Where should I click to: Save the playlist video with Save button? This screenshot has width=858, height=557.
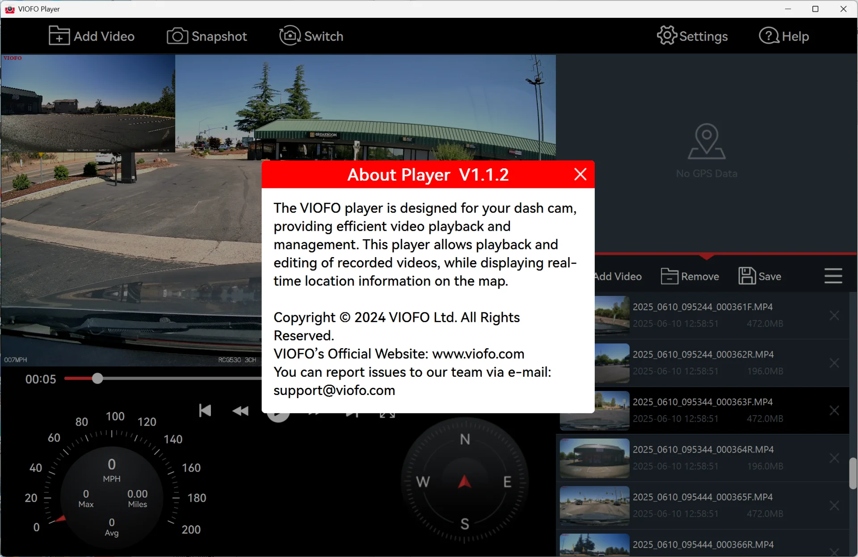point(760,276)
